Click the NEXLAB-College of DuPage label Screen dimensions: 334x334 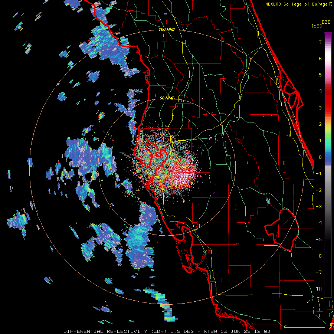click(x=297, y=4)
